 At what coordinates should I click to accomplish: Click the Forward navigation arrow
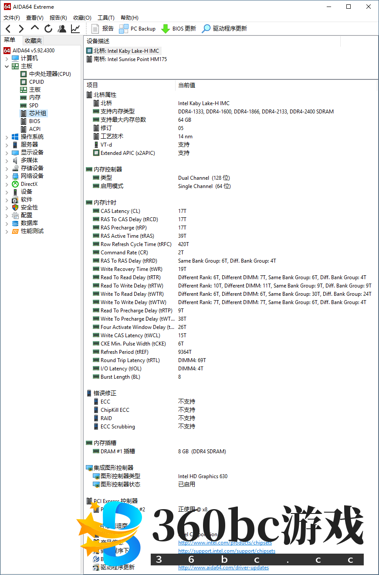(21, 29)
